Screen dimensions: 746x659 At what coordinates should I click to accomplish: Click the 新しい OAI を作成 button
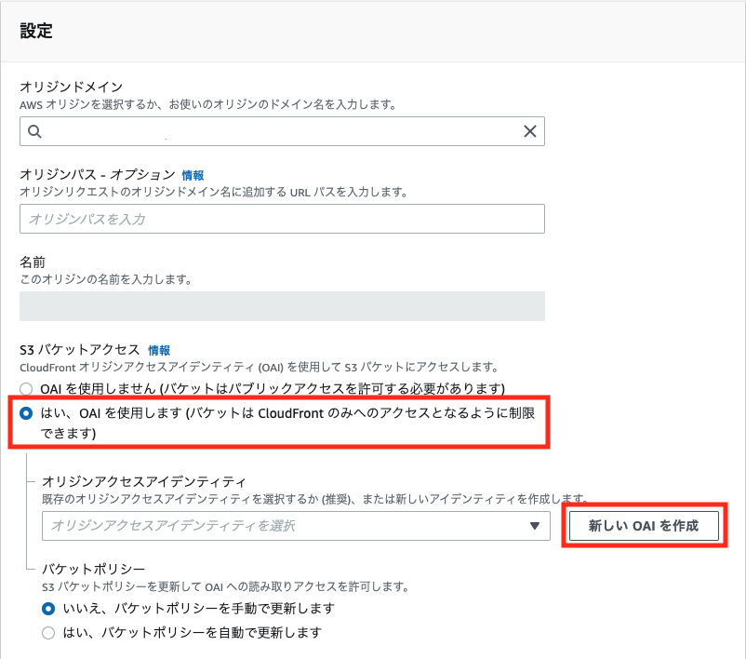click(x=645, y=525)
